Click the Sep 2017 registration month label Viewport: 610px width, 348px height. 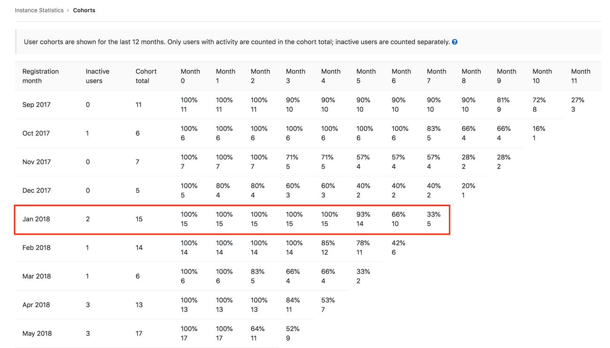point(37,105)
